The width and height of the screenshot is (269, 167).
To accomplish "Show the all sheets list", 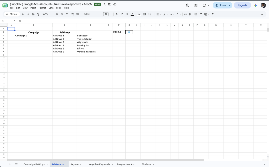I will (16, 164).
